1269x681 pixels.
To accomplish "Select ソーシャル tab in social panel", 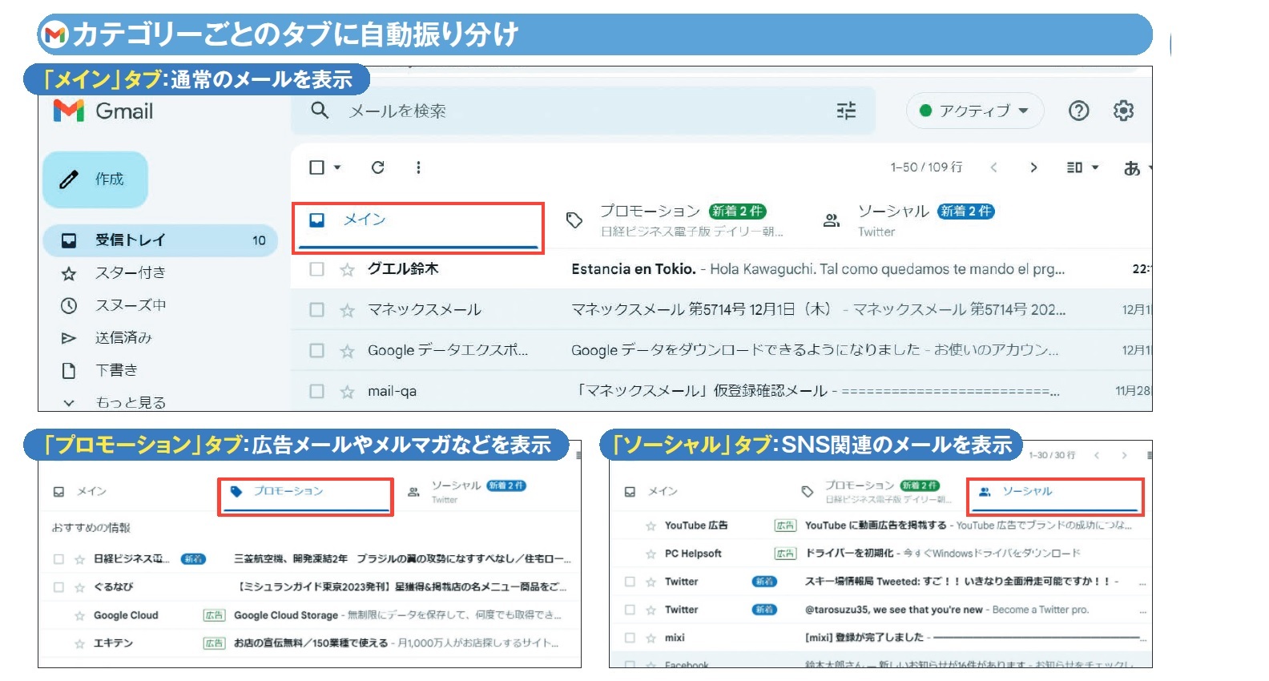I will [x=1055, y=497].
